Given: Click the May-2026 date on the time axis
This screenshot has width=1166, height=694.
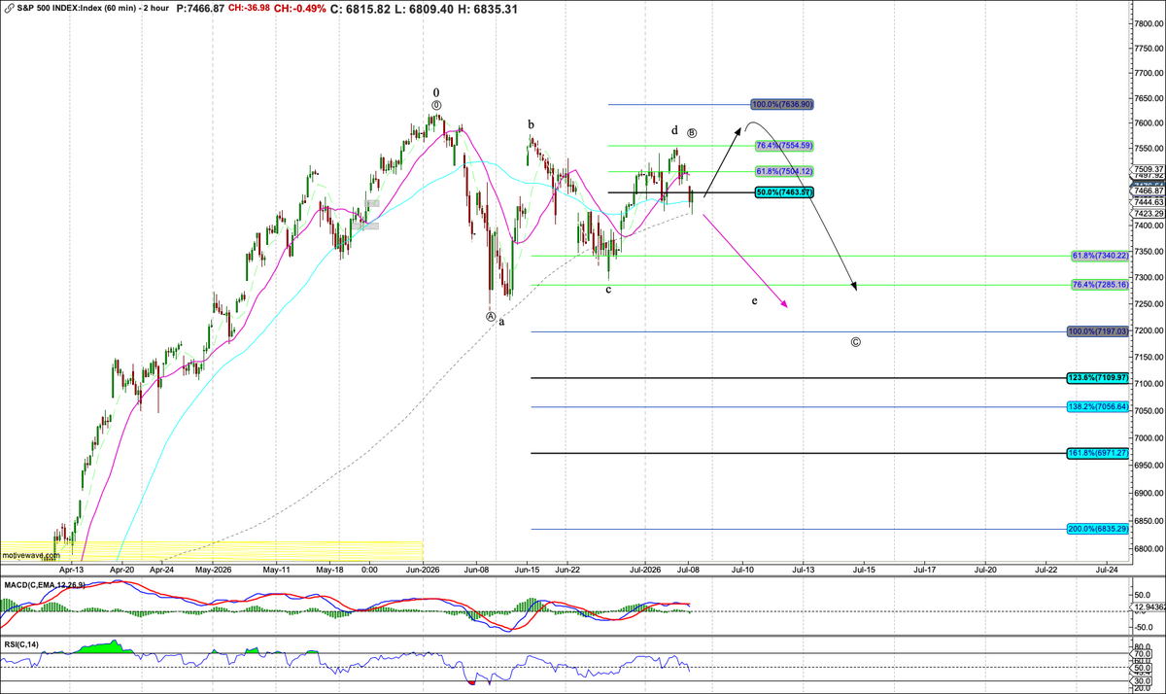Looking at the screenshot, I should pyautogui.click(x=213, y=569).
